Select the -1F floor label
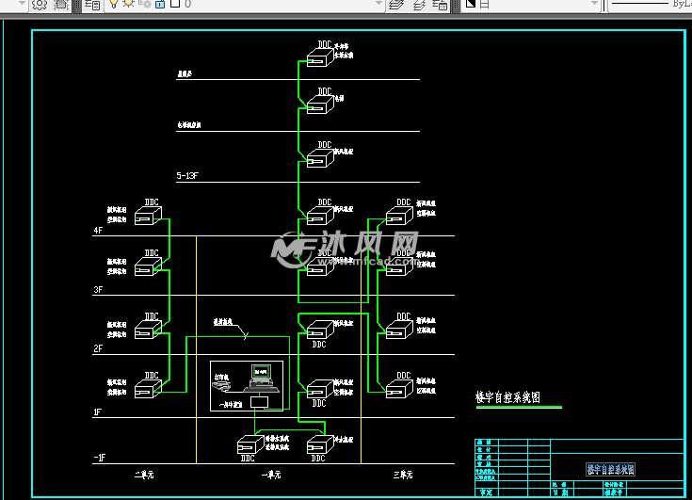 pos(100,458)
